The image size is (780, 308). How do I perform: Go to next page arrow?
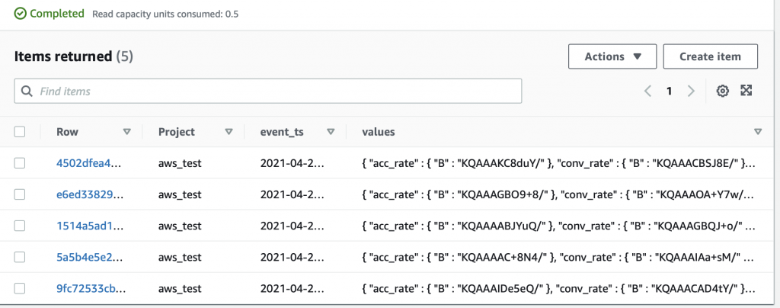pos(691,91)
